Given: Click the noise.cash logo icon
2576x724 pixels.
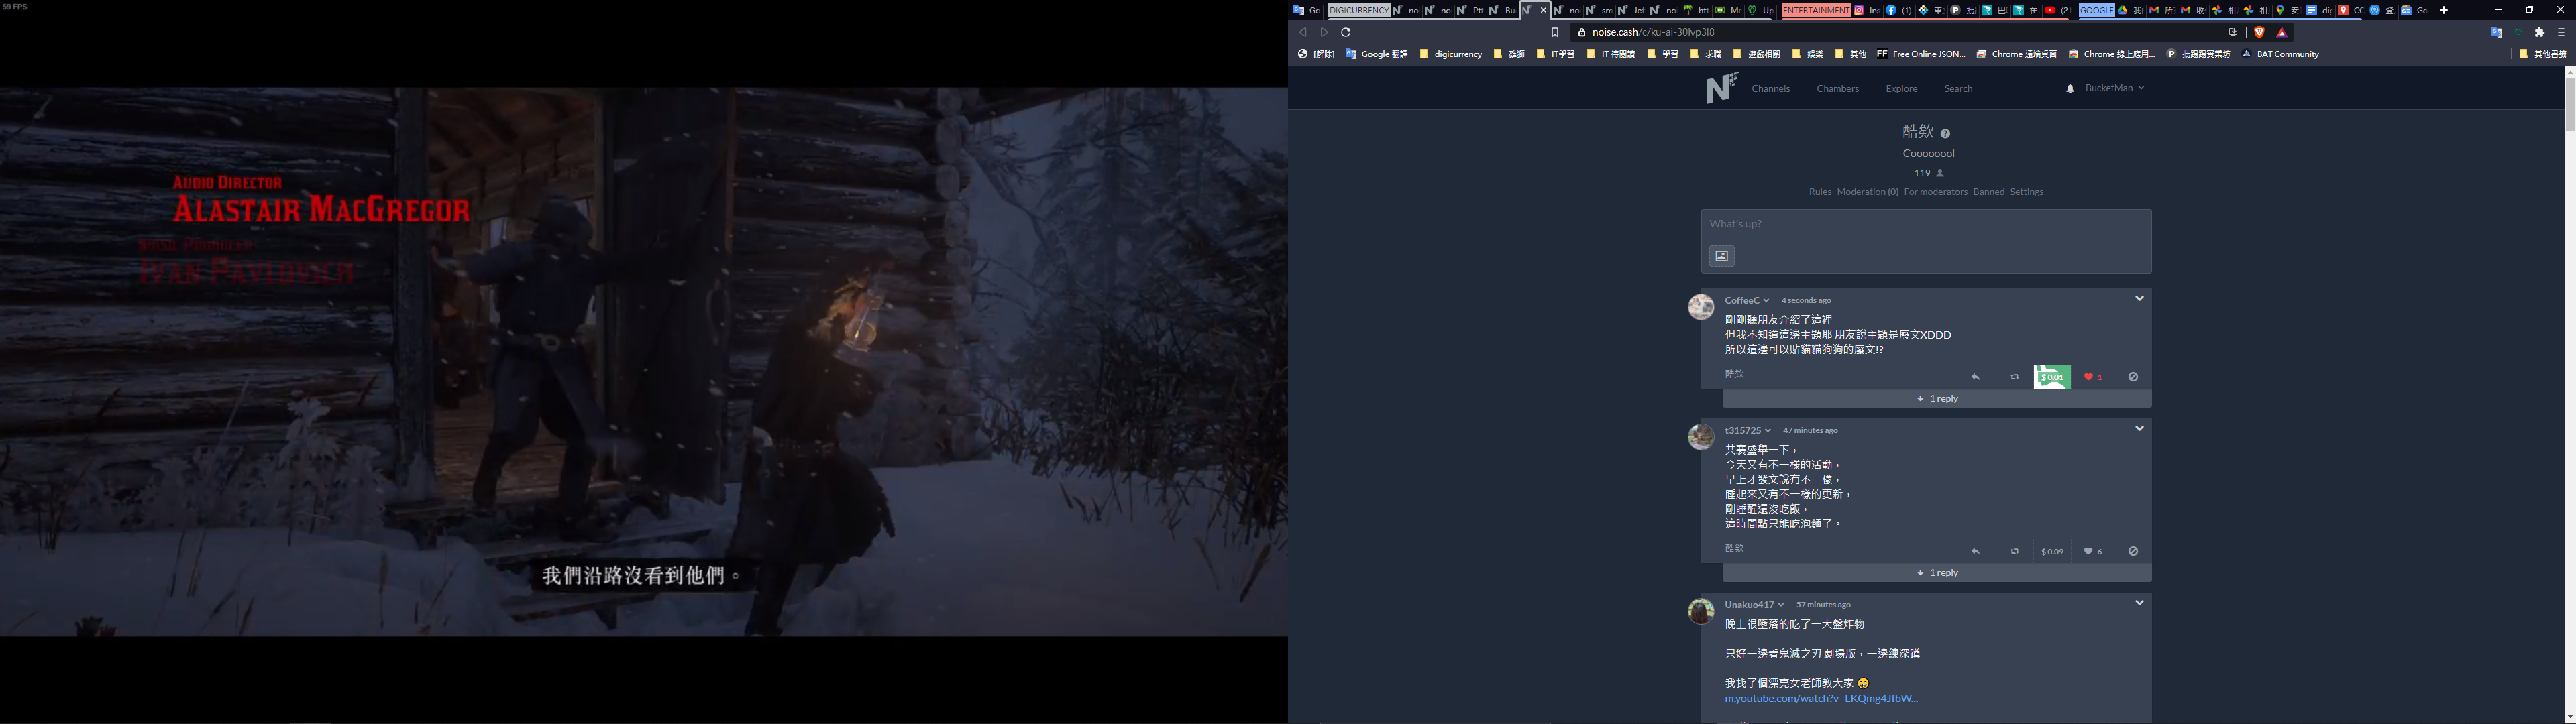Looking at the screenshot, I should 1721,88.
